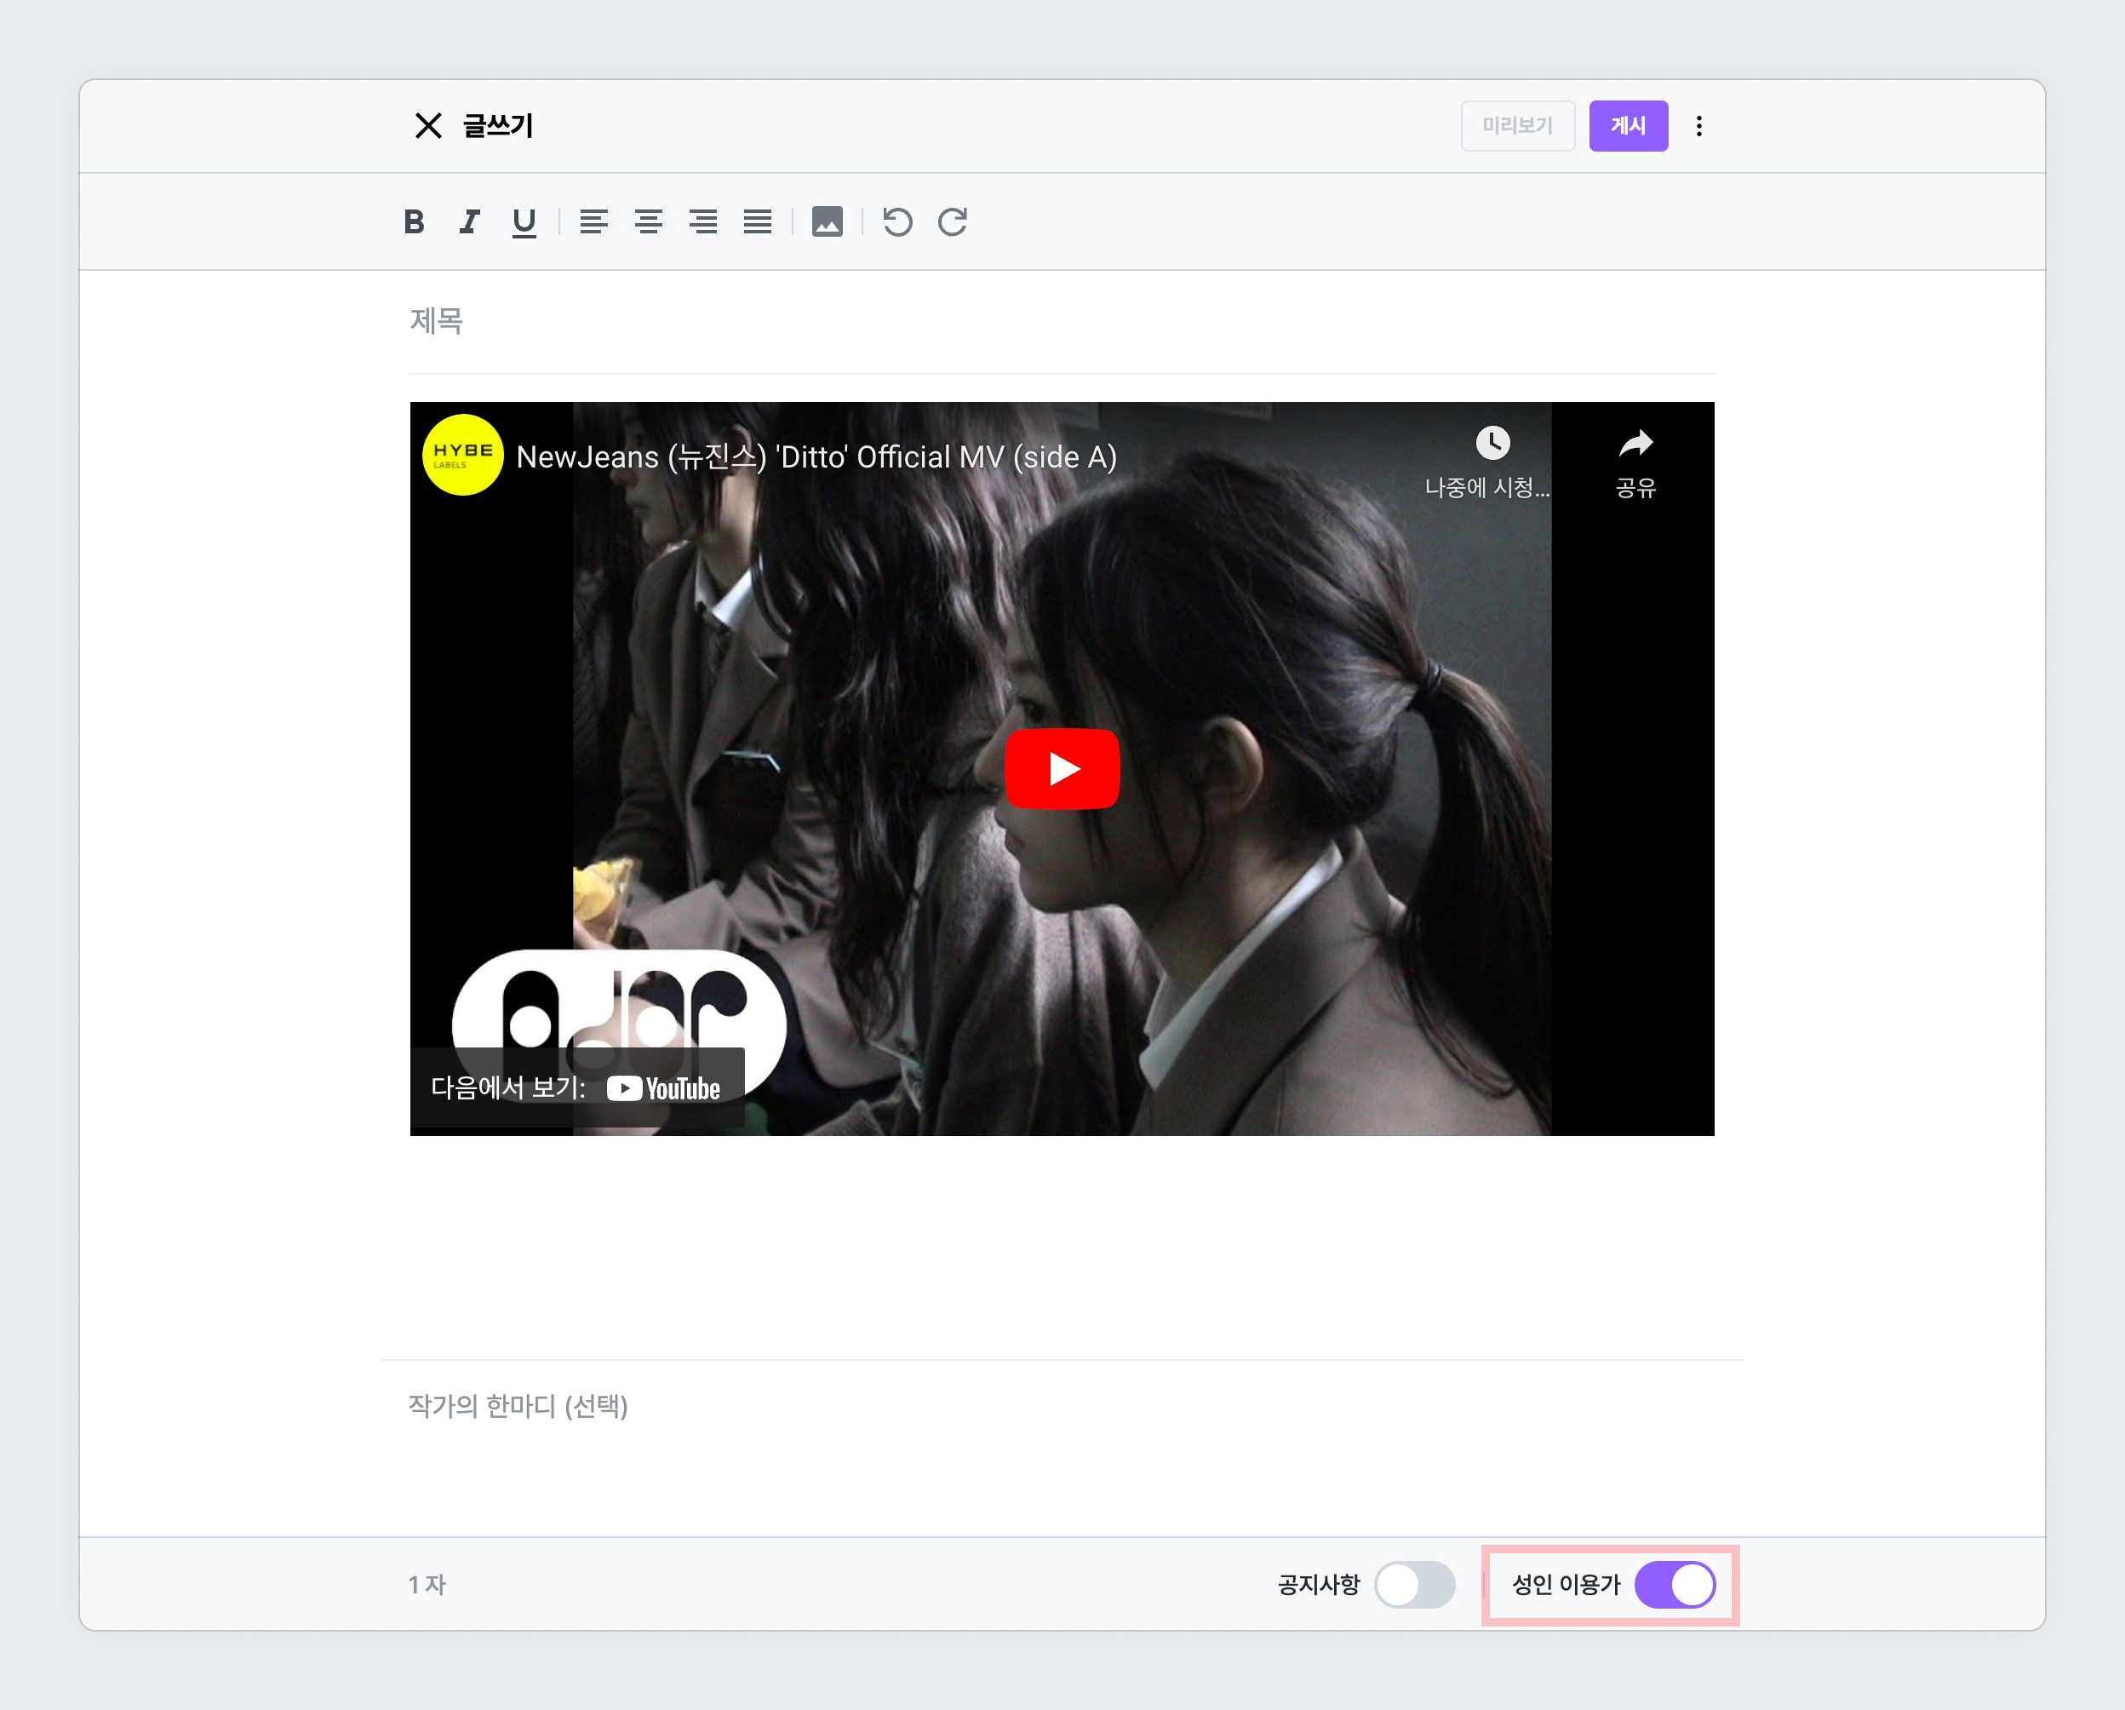The image size is (2125, 1710).
Task: Click the 게시 publish button
Action: [1629, 126]
